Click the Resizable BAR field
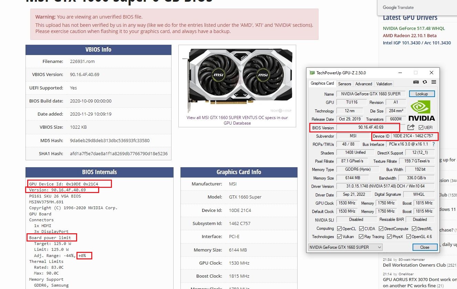 [x=420, y=220]
